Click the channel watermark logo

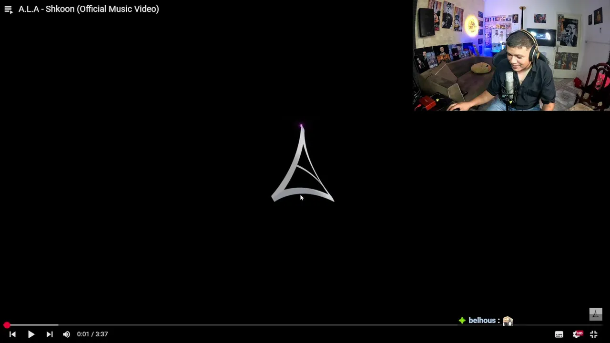click(596, 314)
